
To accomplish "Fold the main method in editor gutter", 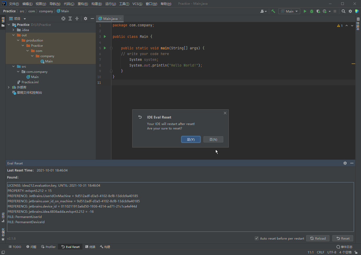I will [111, 48].
